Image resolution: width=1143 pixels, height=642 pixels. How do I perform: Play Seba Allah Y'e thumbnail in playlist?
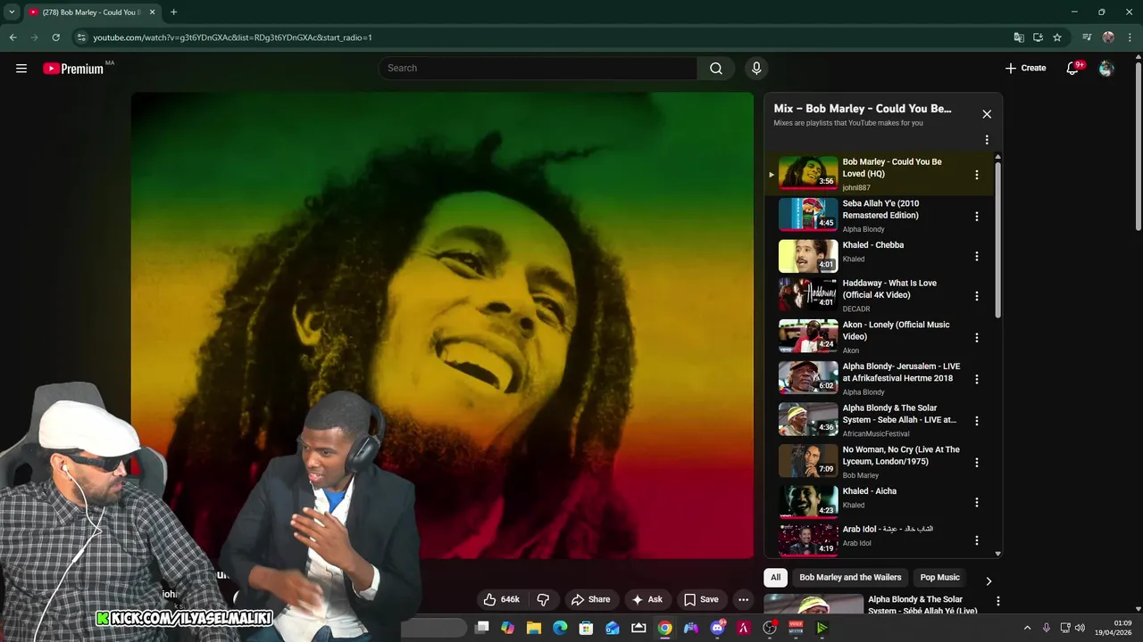[x=808, y=215]
